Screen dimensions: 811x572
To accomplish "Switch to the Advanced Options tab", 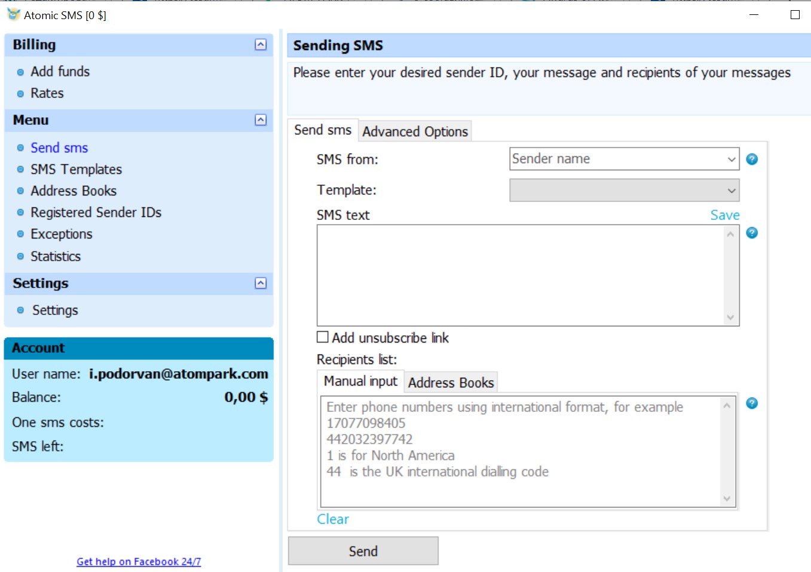I will pyautogui.click(x=415, y=131).
